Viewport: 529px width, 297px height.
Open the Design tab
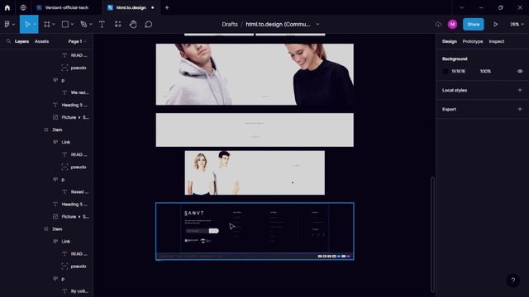(450, 41)
